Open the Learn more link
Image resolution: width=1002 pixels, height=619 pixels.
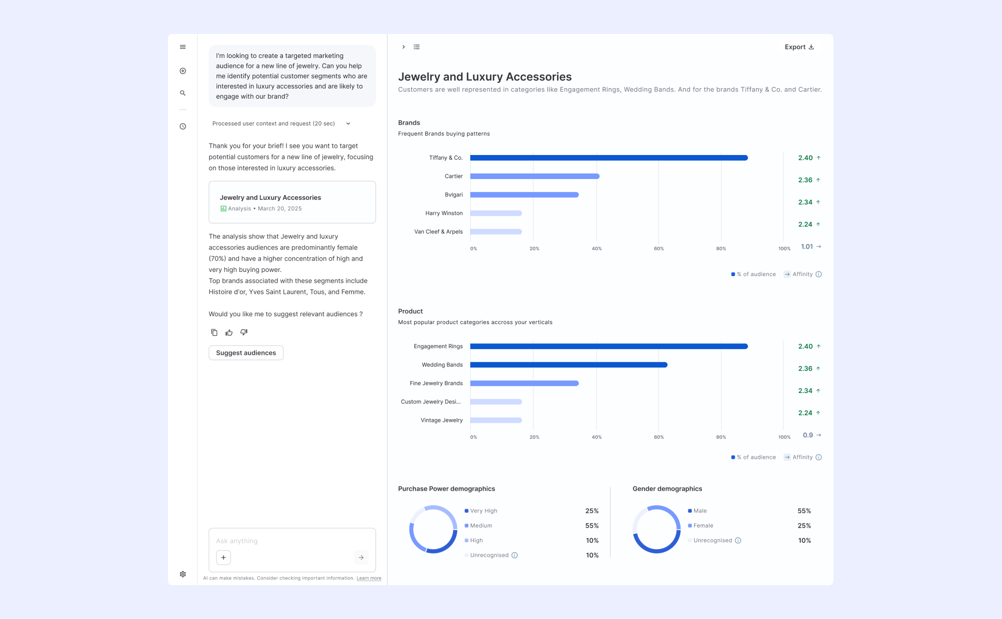369,578
